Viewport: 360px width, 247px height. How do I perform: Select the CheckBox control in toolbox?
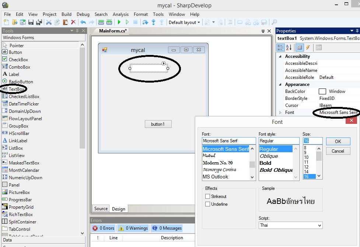coord(18,59)
